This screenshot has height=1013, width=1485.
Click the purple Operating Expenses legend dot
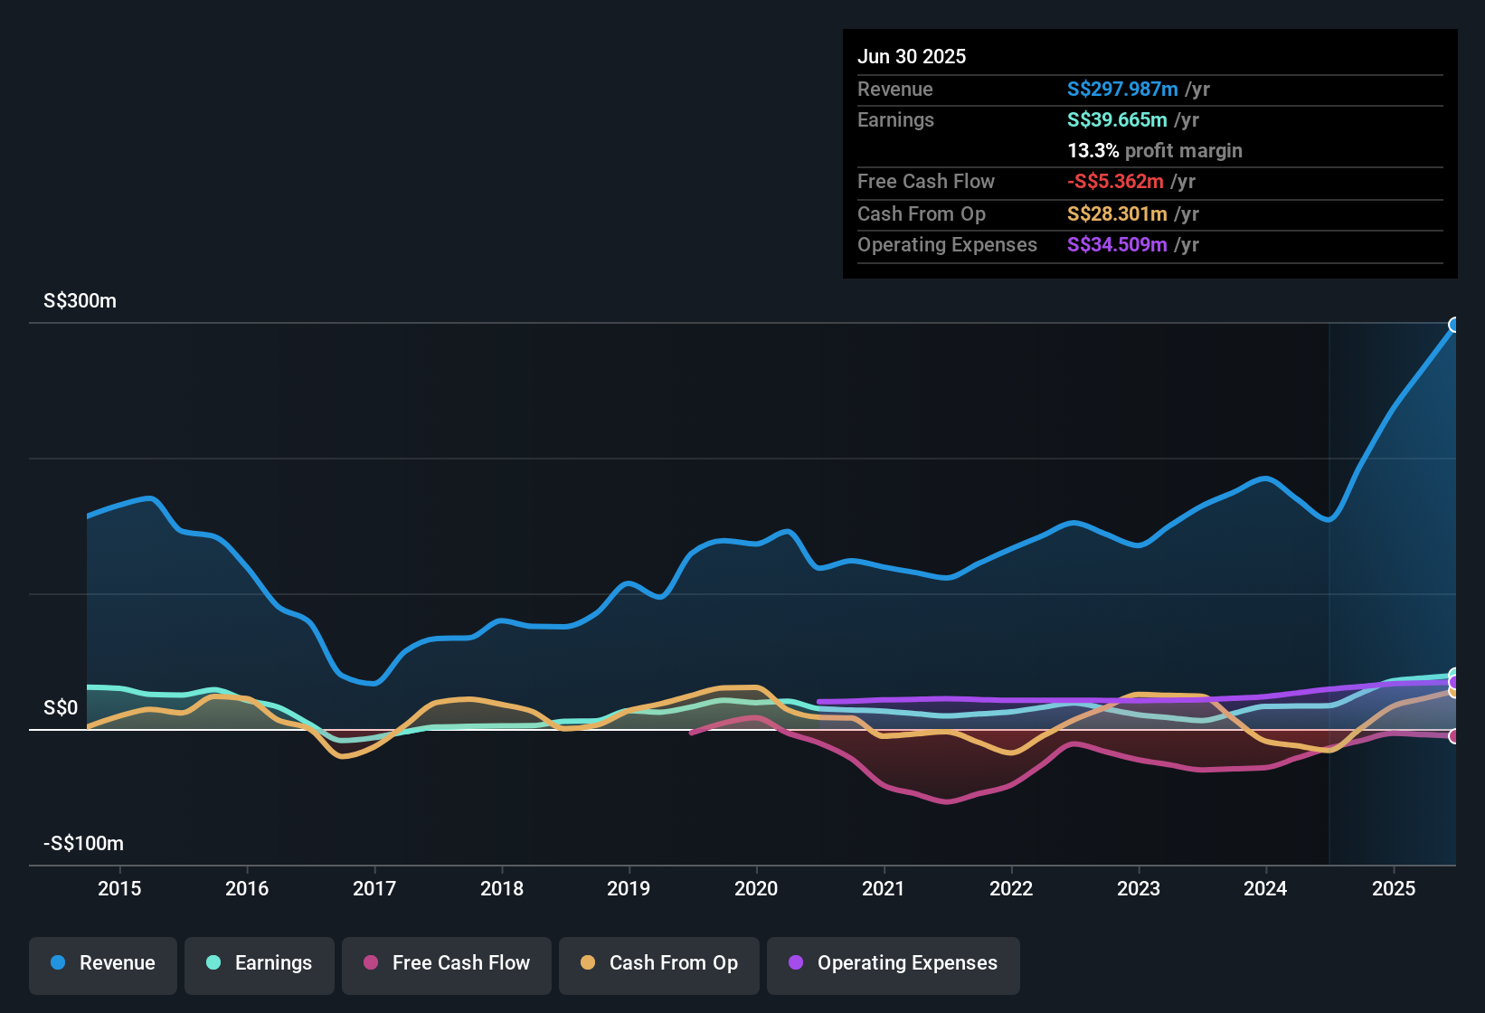click(x=795, y=963)
